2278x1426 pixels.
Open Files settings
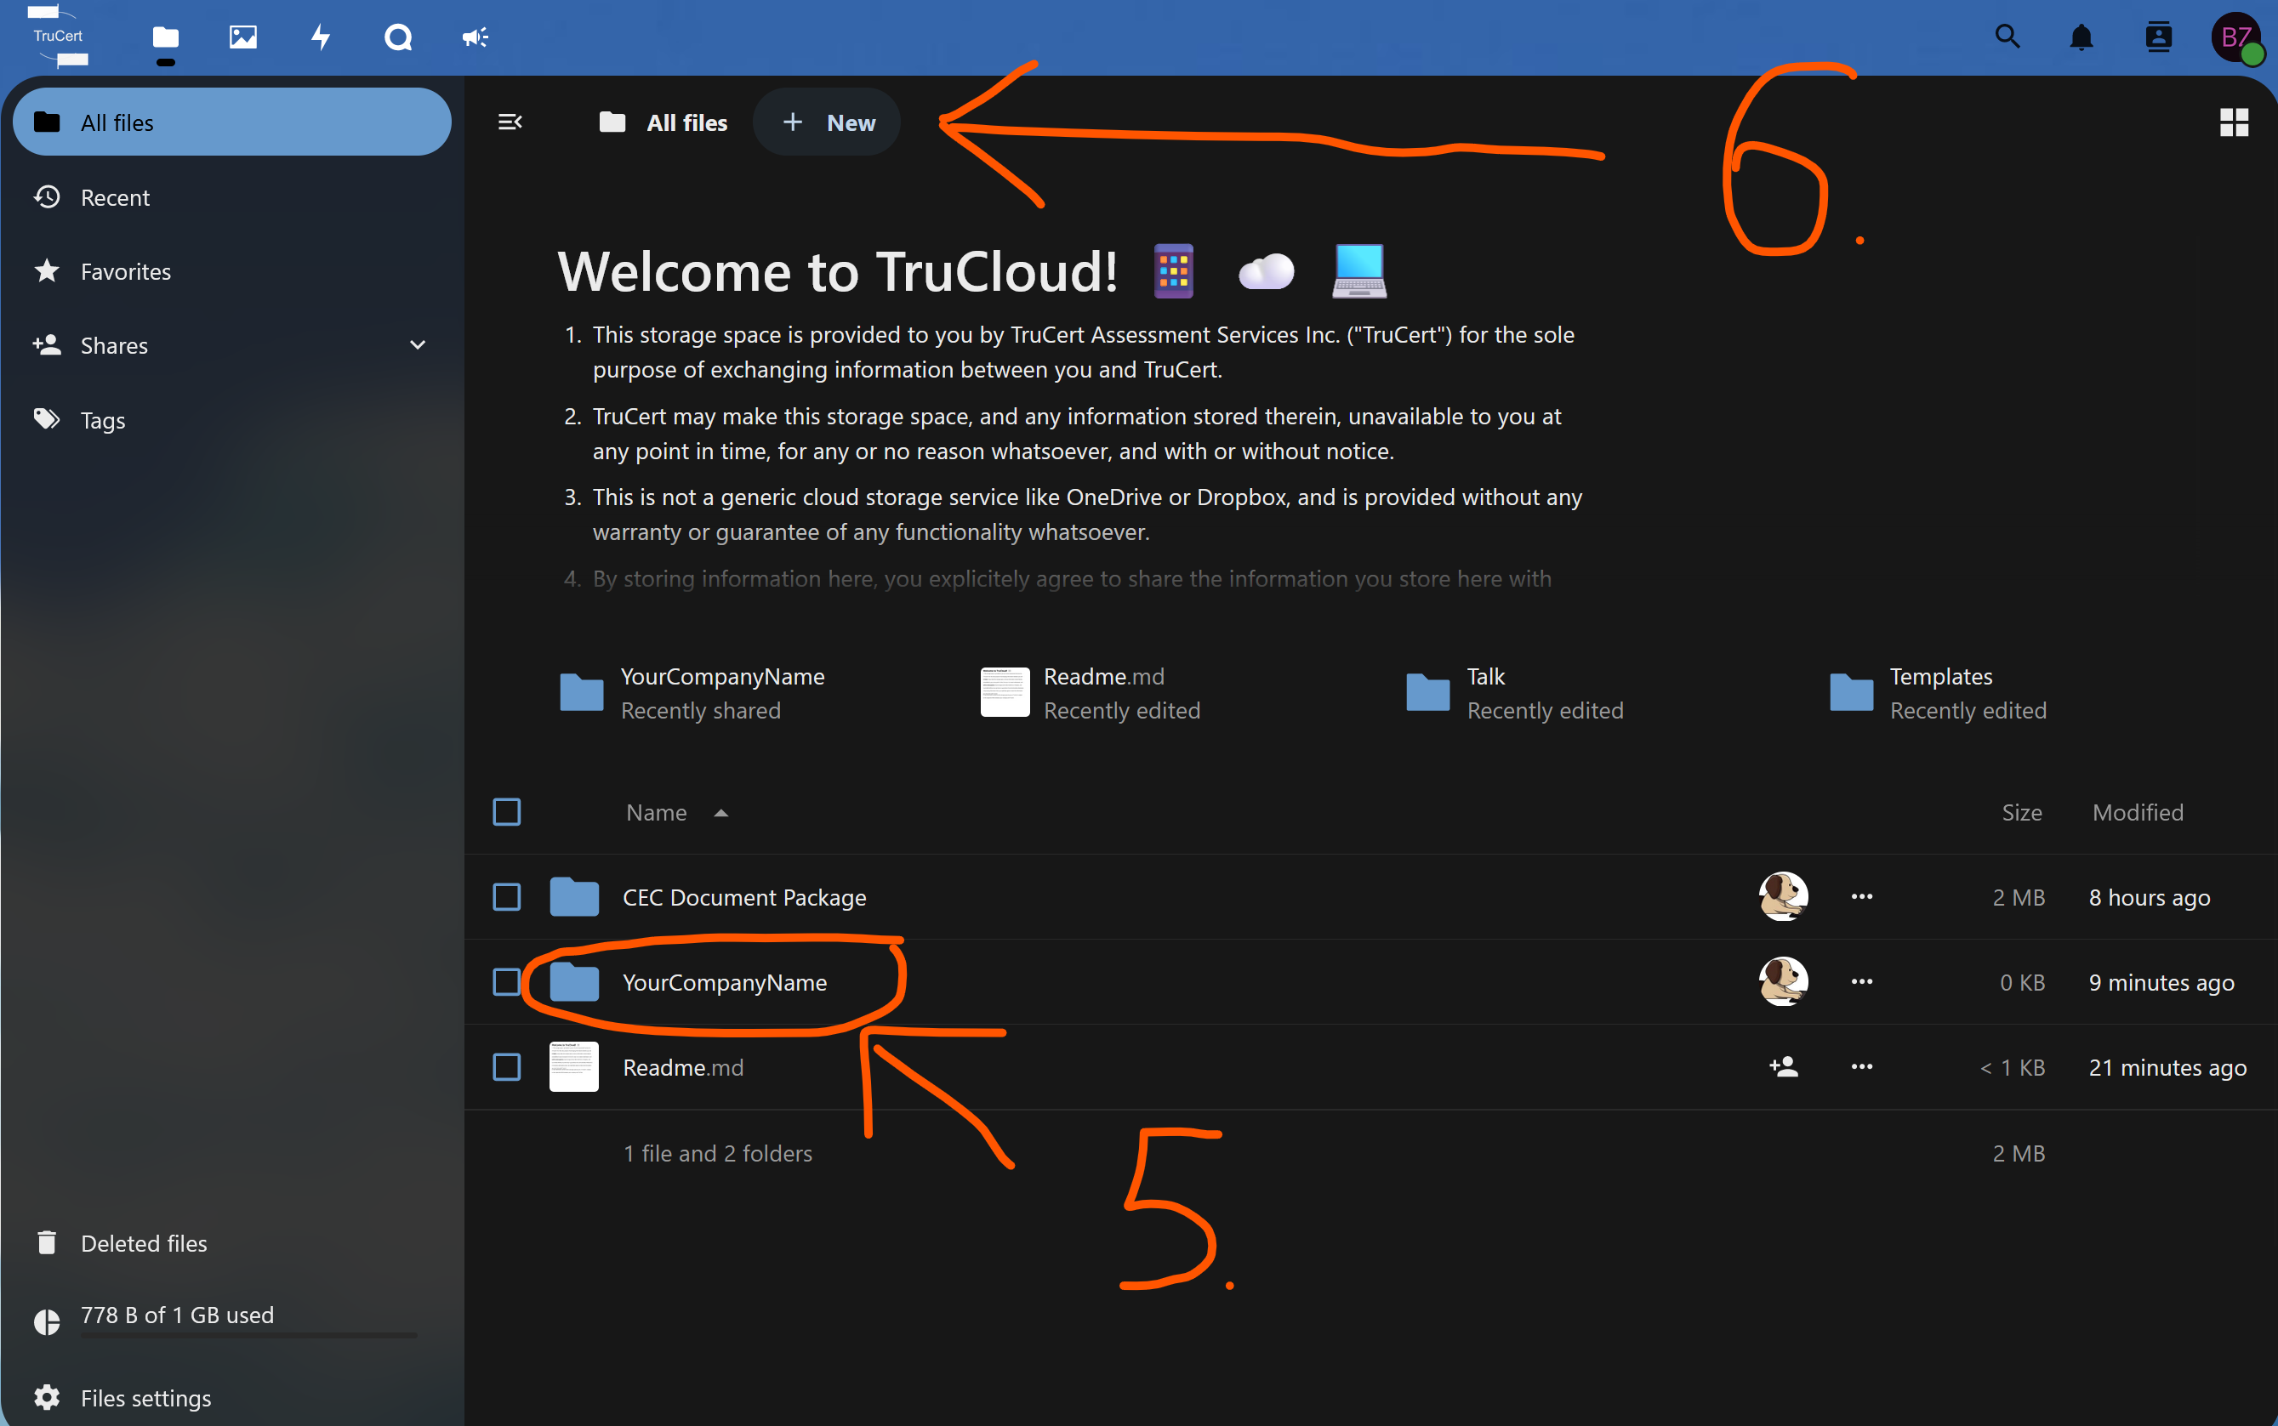pos(231,1397)
